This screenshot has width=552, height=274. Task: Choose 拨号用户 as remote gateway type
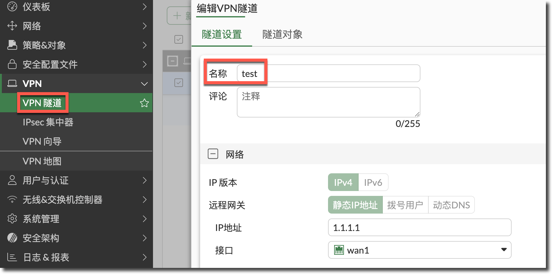405,205
